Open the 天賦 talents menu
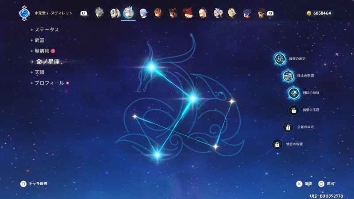The height and width of the screenshot is (199, 354). [x=39, y=73]
